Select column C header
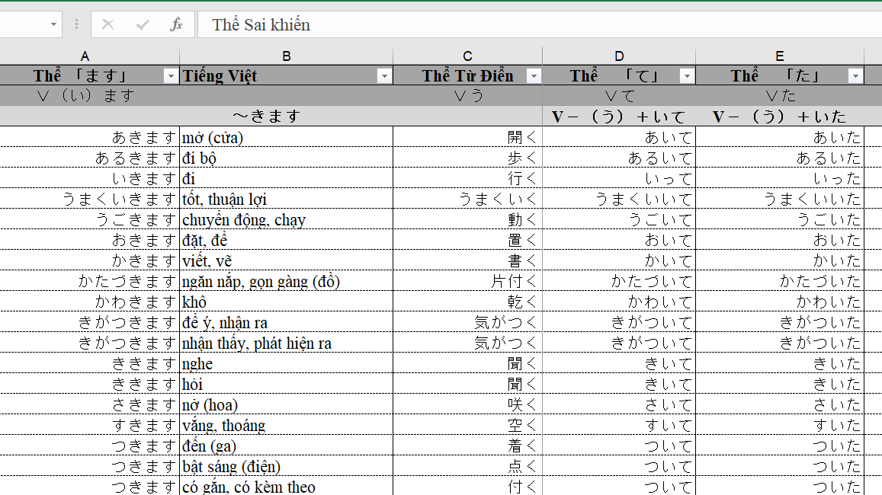The width and height of the screenshot is (882, 495). click(x=467, y=56)
